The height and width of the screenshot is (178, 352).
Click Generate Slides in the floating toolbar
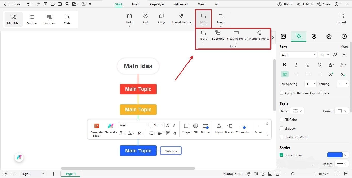tap(96, 130)
